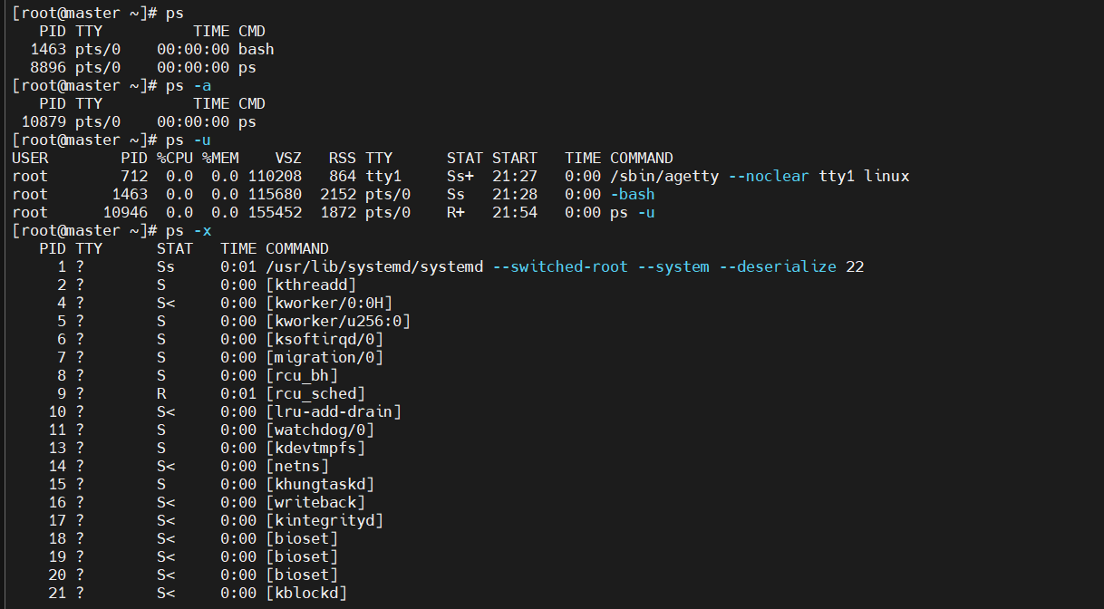Click the "ps -x" command at the prompt
1104x609 pixels.
(x=189, y=230)
